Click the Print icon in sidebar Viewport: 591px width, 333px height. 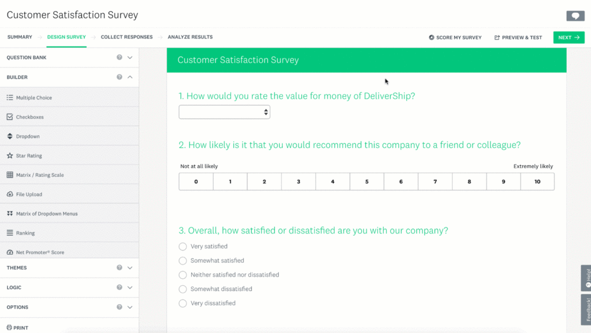click(10, 327)
